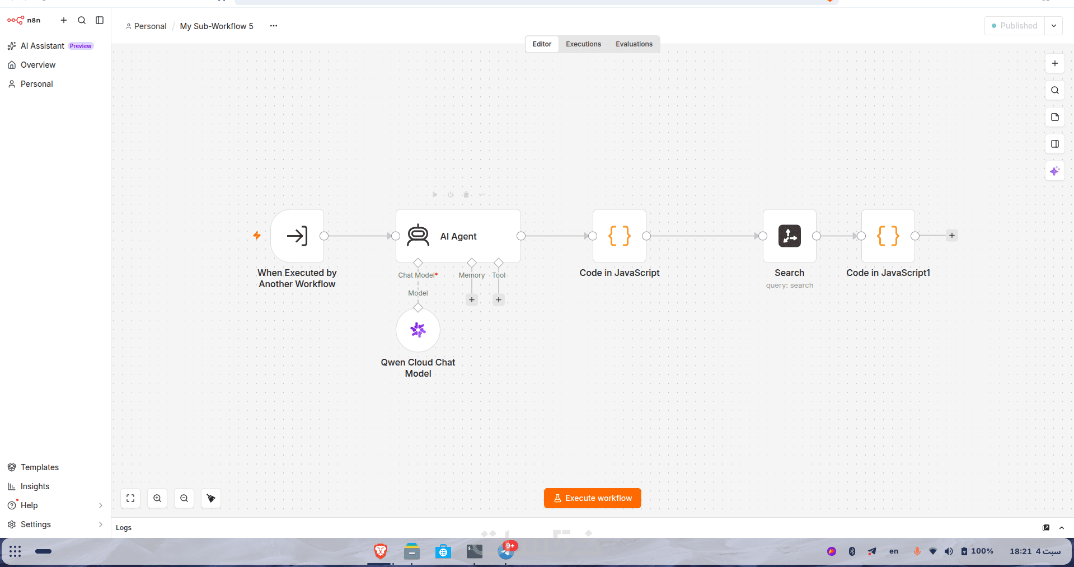1074x567 pixels.
Task: Expand the Help submenu in the sidebar
Action: pos(101,505)
